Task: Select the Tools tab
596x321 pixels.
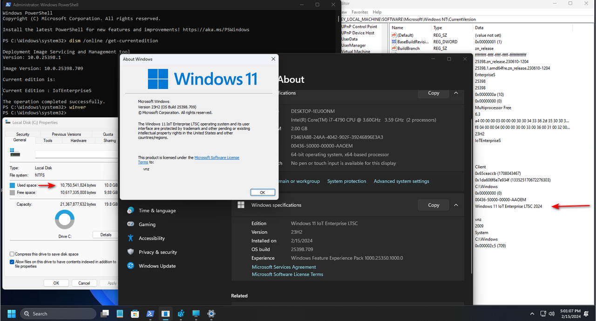Action: [x=48, y=140]
